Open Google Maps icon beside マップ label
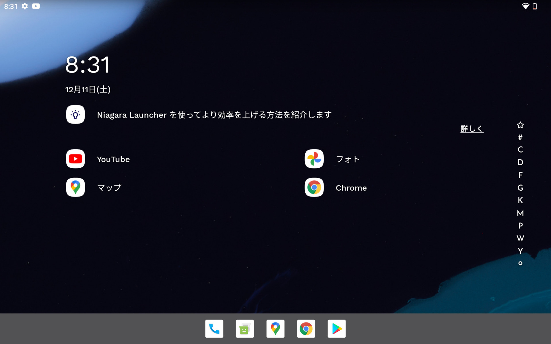 tap(75, 187)
